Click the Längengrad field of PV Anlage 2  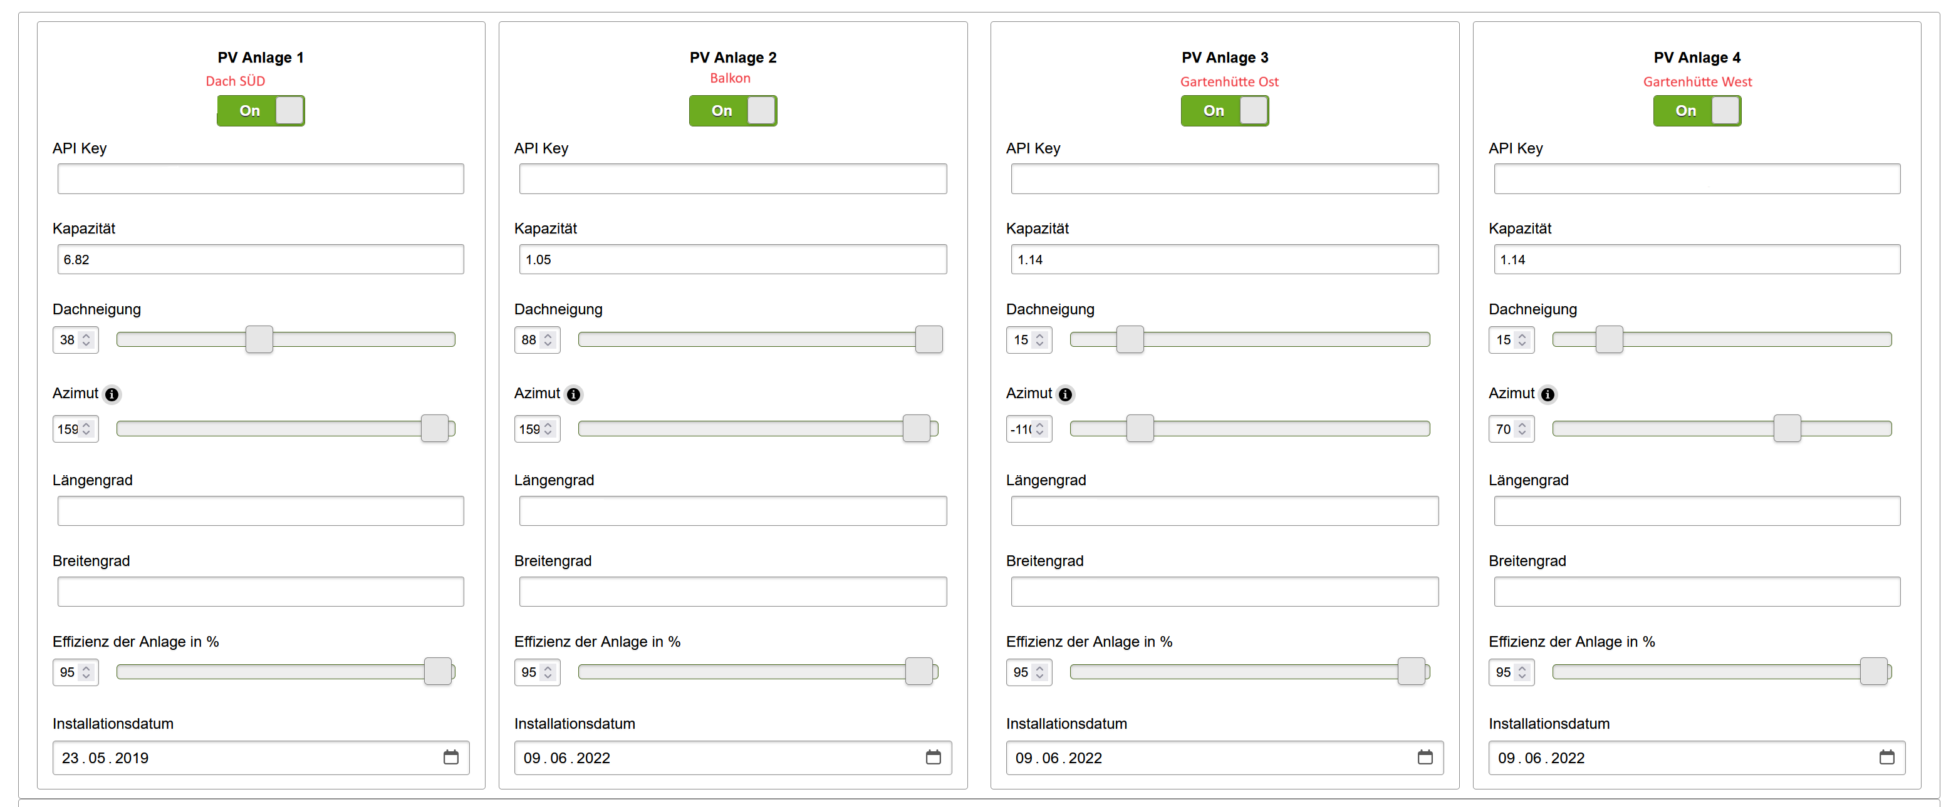point(733,511)
